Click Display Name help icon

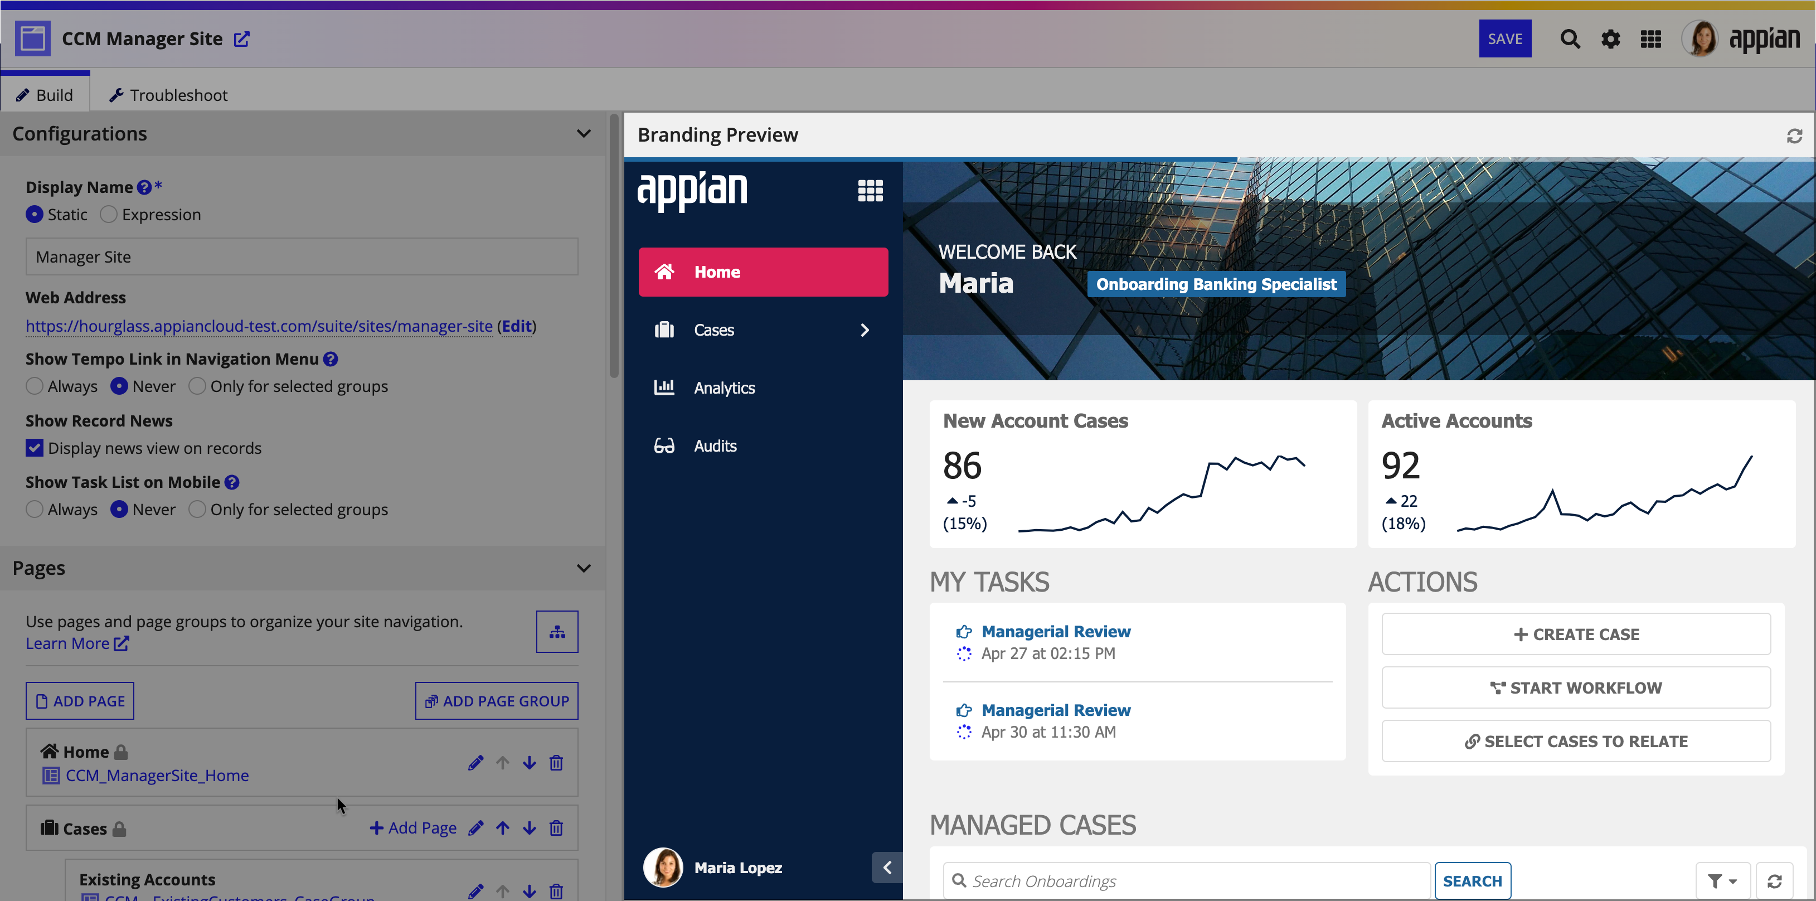click(144, 187)
